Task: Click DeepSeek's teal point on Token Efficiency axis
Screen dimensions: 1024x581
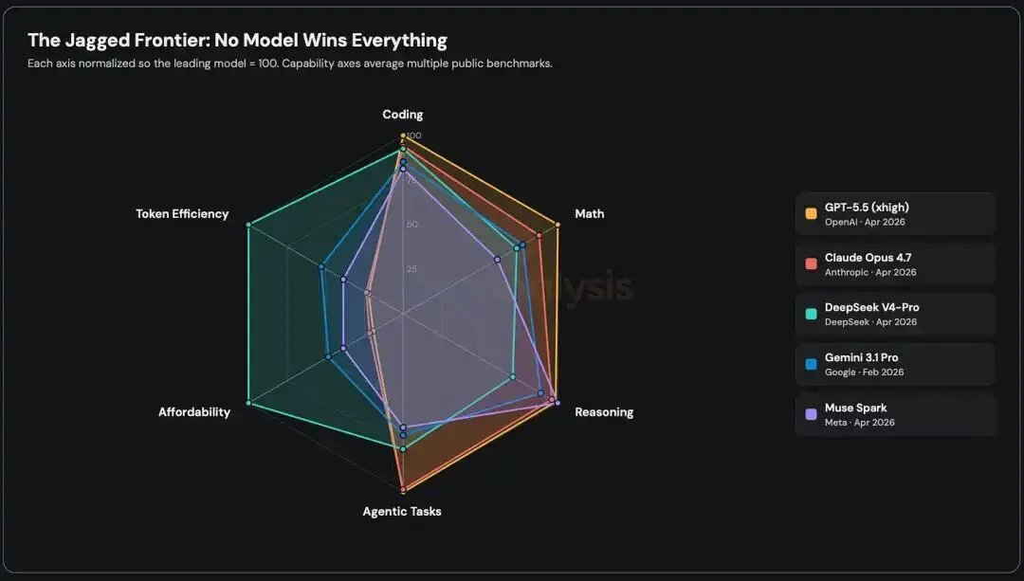Action: (x=248, y=225)
